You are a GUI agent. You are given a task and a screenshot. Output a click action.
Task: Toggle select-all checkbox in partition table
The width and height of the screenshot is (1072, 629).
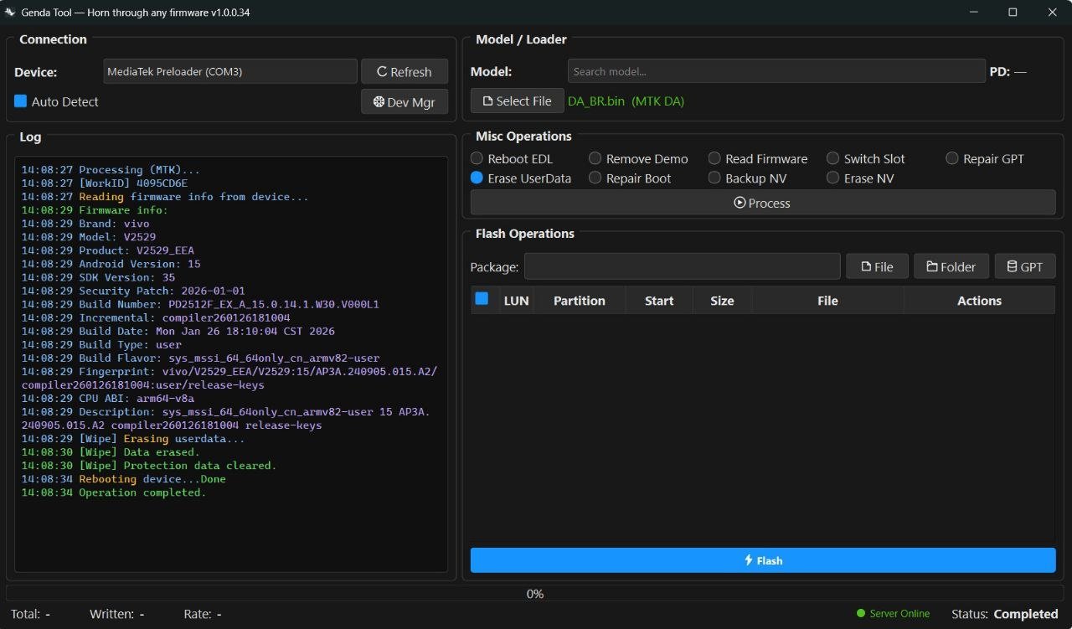tap(482, 299)
